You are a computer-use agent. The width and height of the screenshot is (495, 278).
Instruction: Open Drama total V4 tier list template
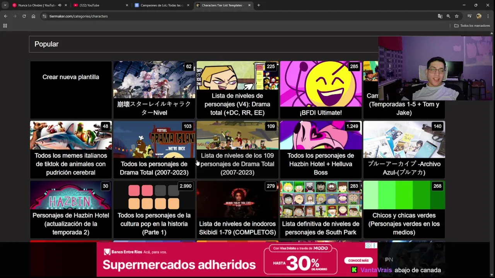237,90
